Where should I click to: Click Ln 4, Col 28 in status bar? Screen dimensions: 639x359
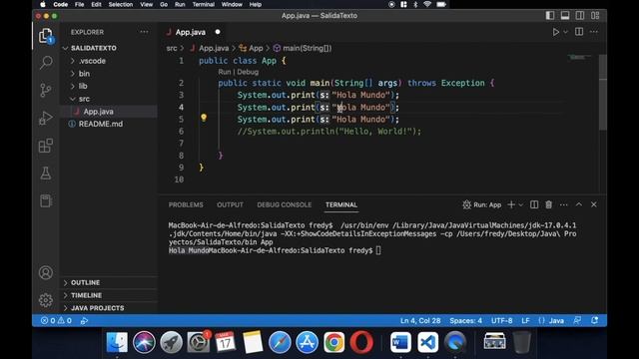[420, 321]
